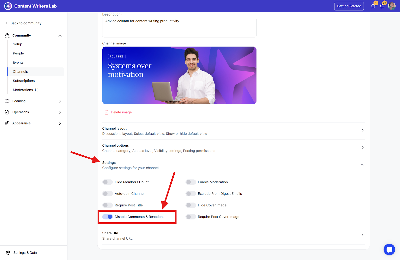Click the 'Channel image' label text

click(114, 43)
